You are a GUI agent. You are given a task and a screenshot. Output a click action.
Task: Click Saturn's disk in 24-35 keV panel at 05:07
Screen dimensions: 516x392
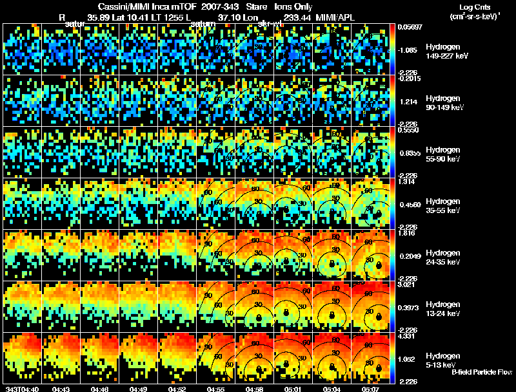(379, 265)
